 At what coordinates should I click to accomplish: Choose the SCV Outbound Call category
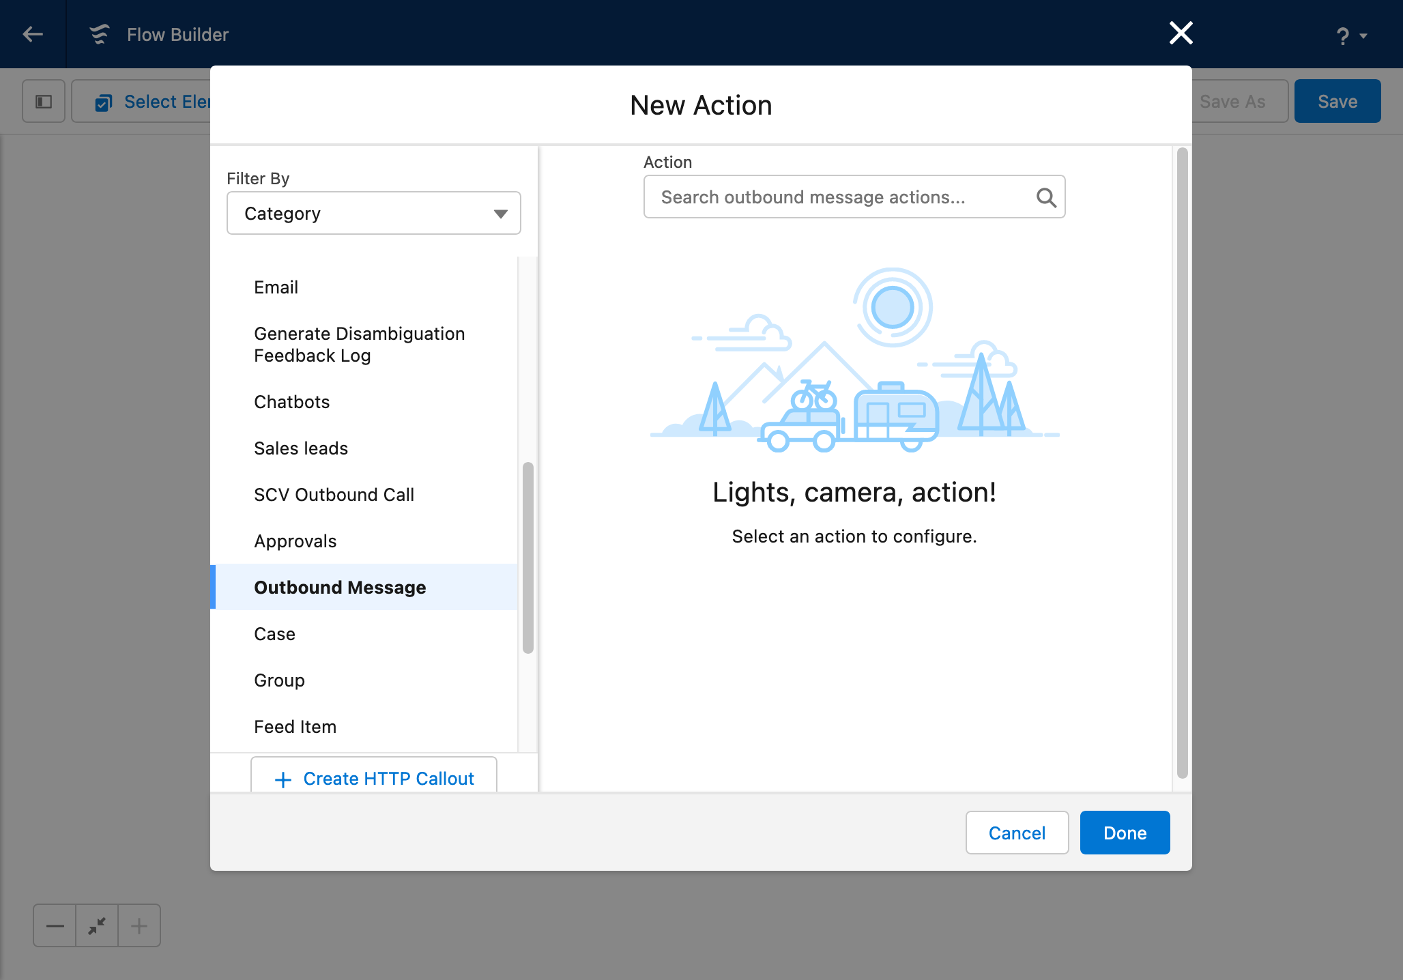click(x=334, y=495)
